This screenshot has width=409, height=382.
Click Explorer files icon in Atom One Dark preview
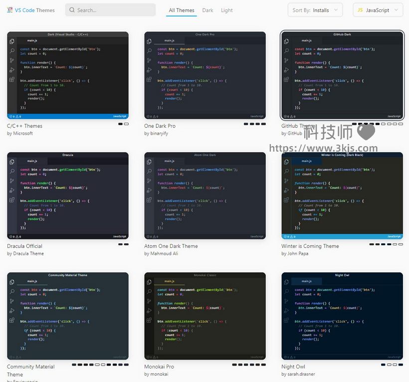(149, 162)
